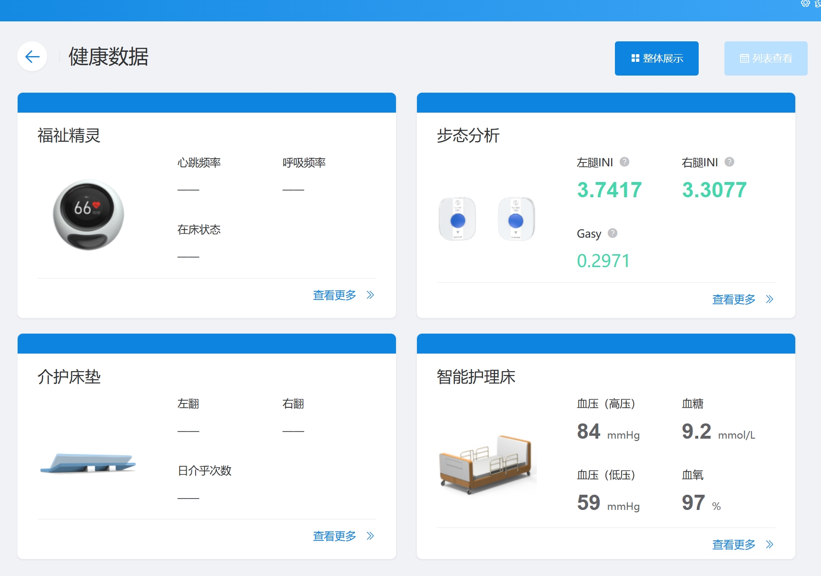Click help icon next to 左腿INI
Screen dimensions: 821x576
click(624, 162)
